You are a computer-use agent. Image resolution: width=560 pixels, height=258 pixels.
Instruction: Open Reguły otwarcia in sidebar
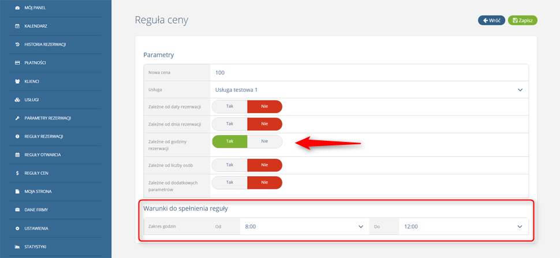42,155
